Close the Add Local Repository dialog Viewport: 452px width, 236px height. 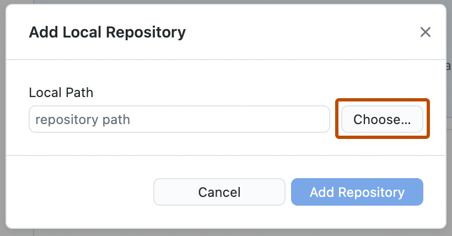tap(425, 32)
